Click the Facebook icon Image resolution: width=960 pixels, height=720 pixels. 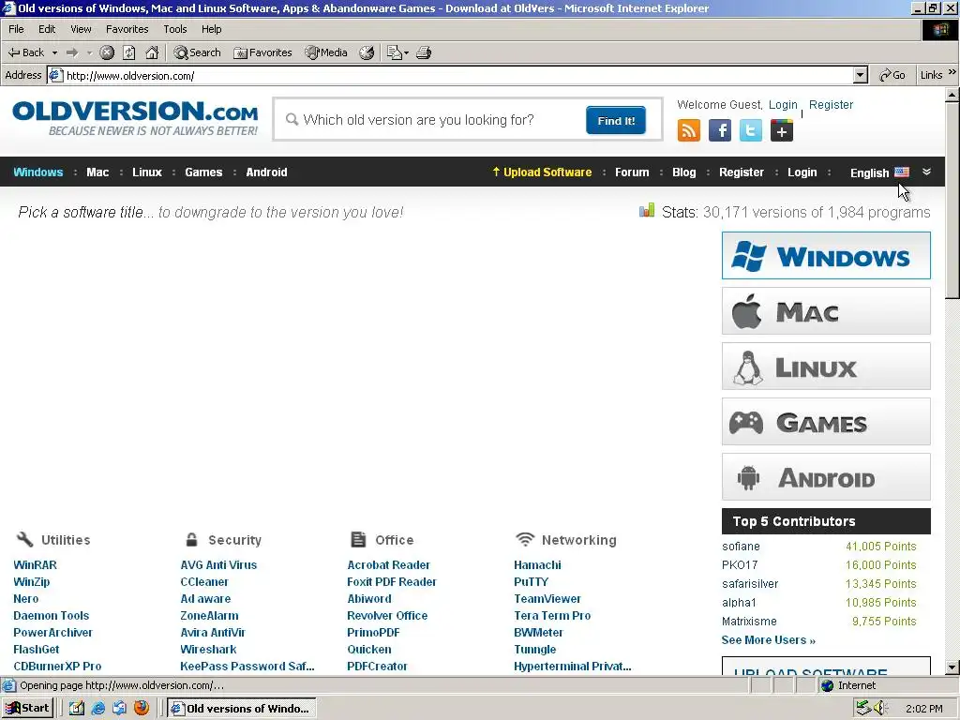(x=720, y=130)
